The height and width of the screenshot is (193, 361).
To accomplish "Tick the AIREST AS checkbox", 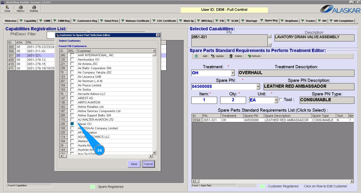I will 72,98.
